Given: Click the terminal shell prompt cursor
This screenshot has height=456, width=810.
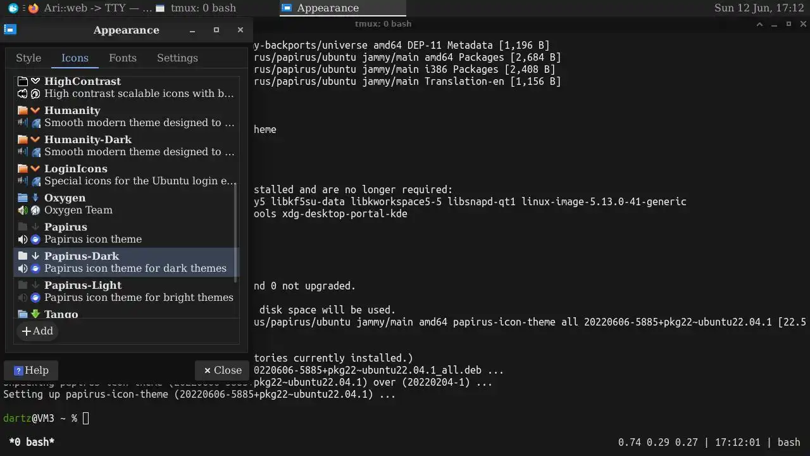Looking at the screenshot, I should click(x=85, y=418).
